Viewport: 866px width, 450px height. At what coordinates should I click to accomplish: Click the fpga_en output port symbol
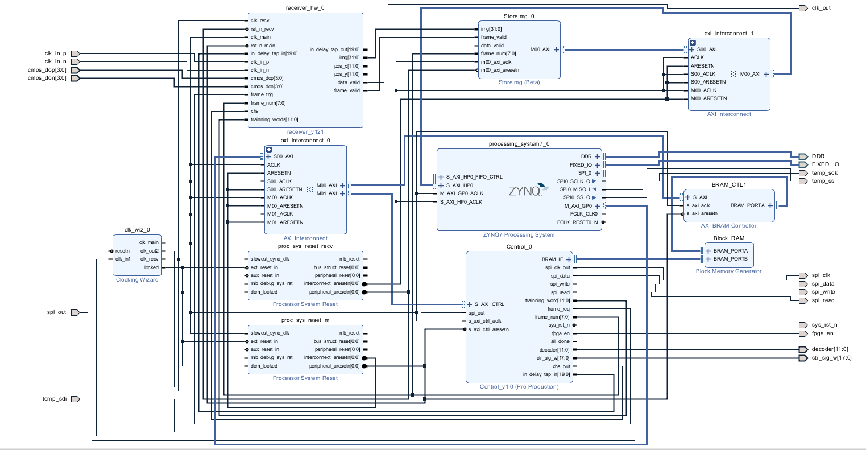pos(803,333)
